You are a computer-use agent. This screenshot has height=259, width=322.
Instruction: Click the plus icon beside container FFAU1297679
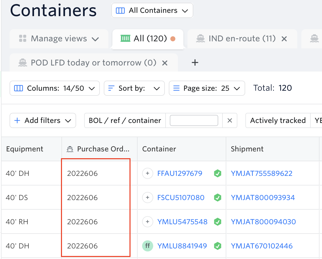pos(148,173)
